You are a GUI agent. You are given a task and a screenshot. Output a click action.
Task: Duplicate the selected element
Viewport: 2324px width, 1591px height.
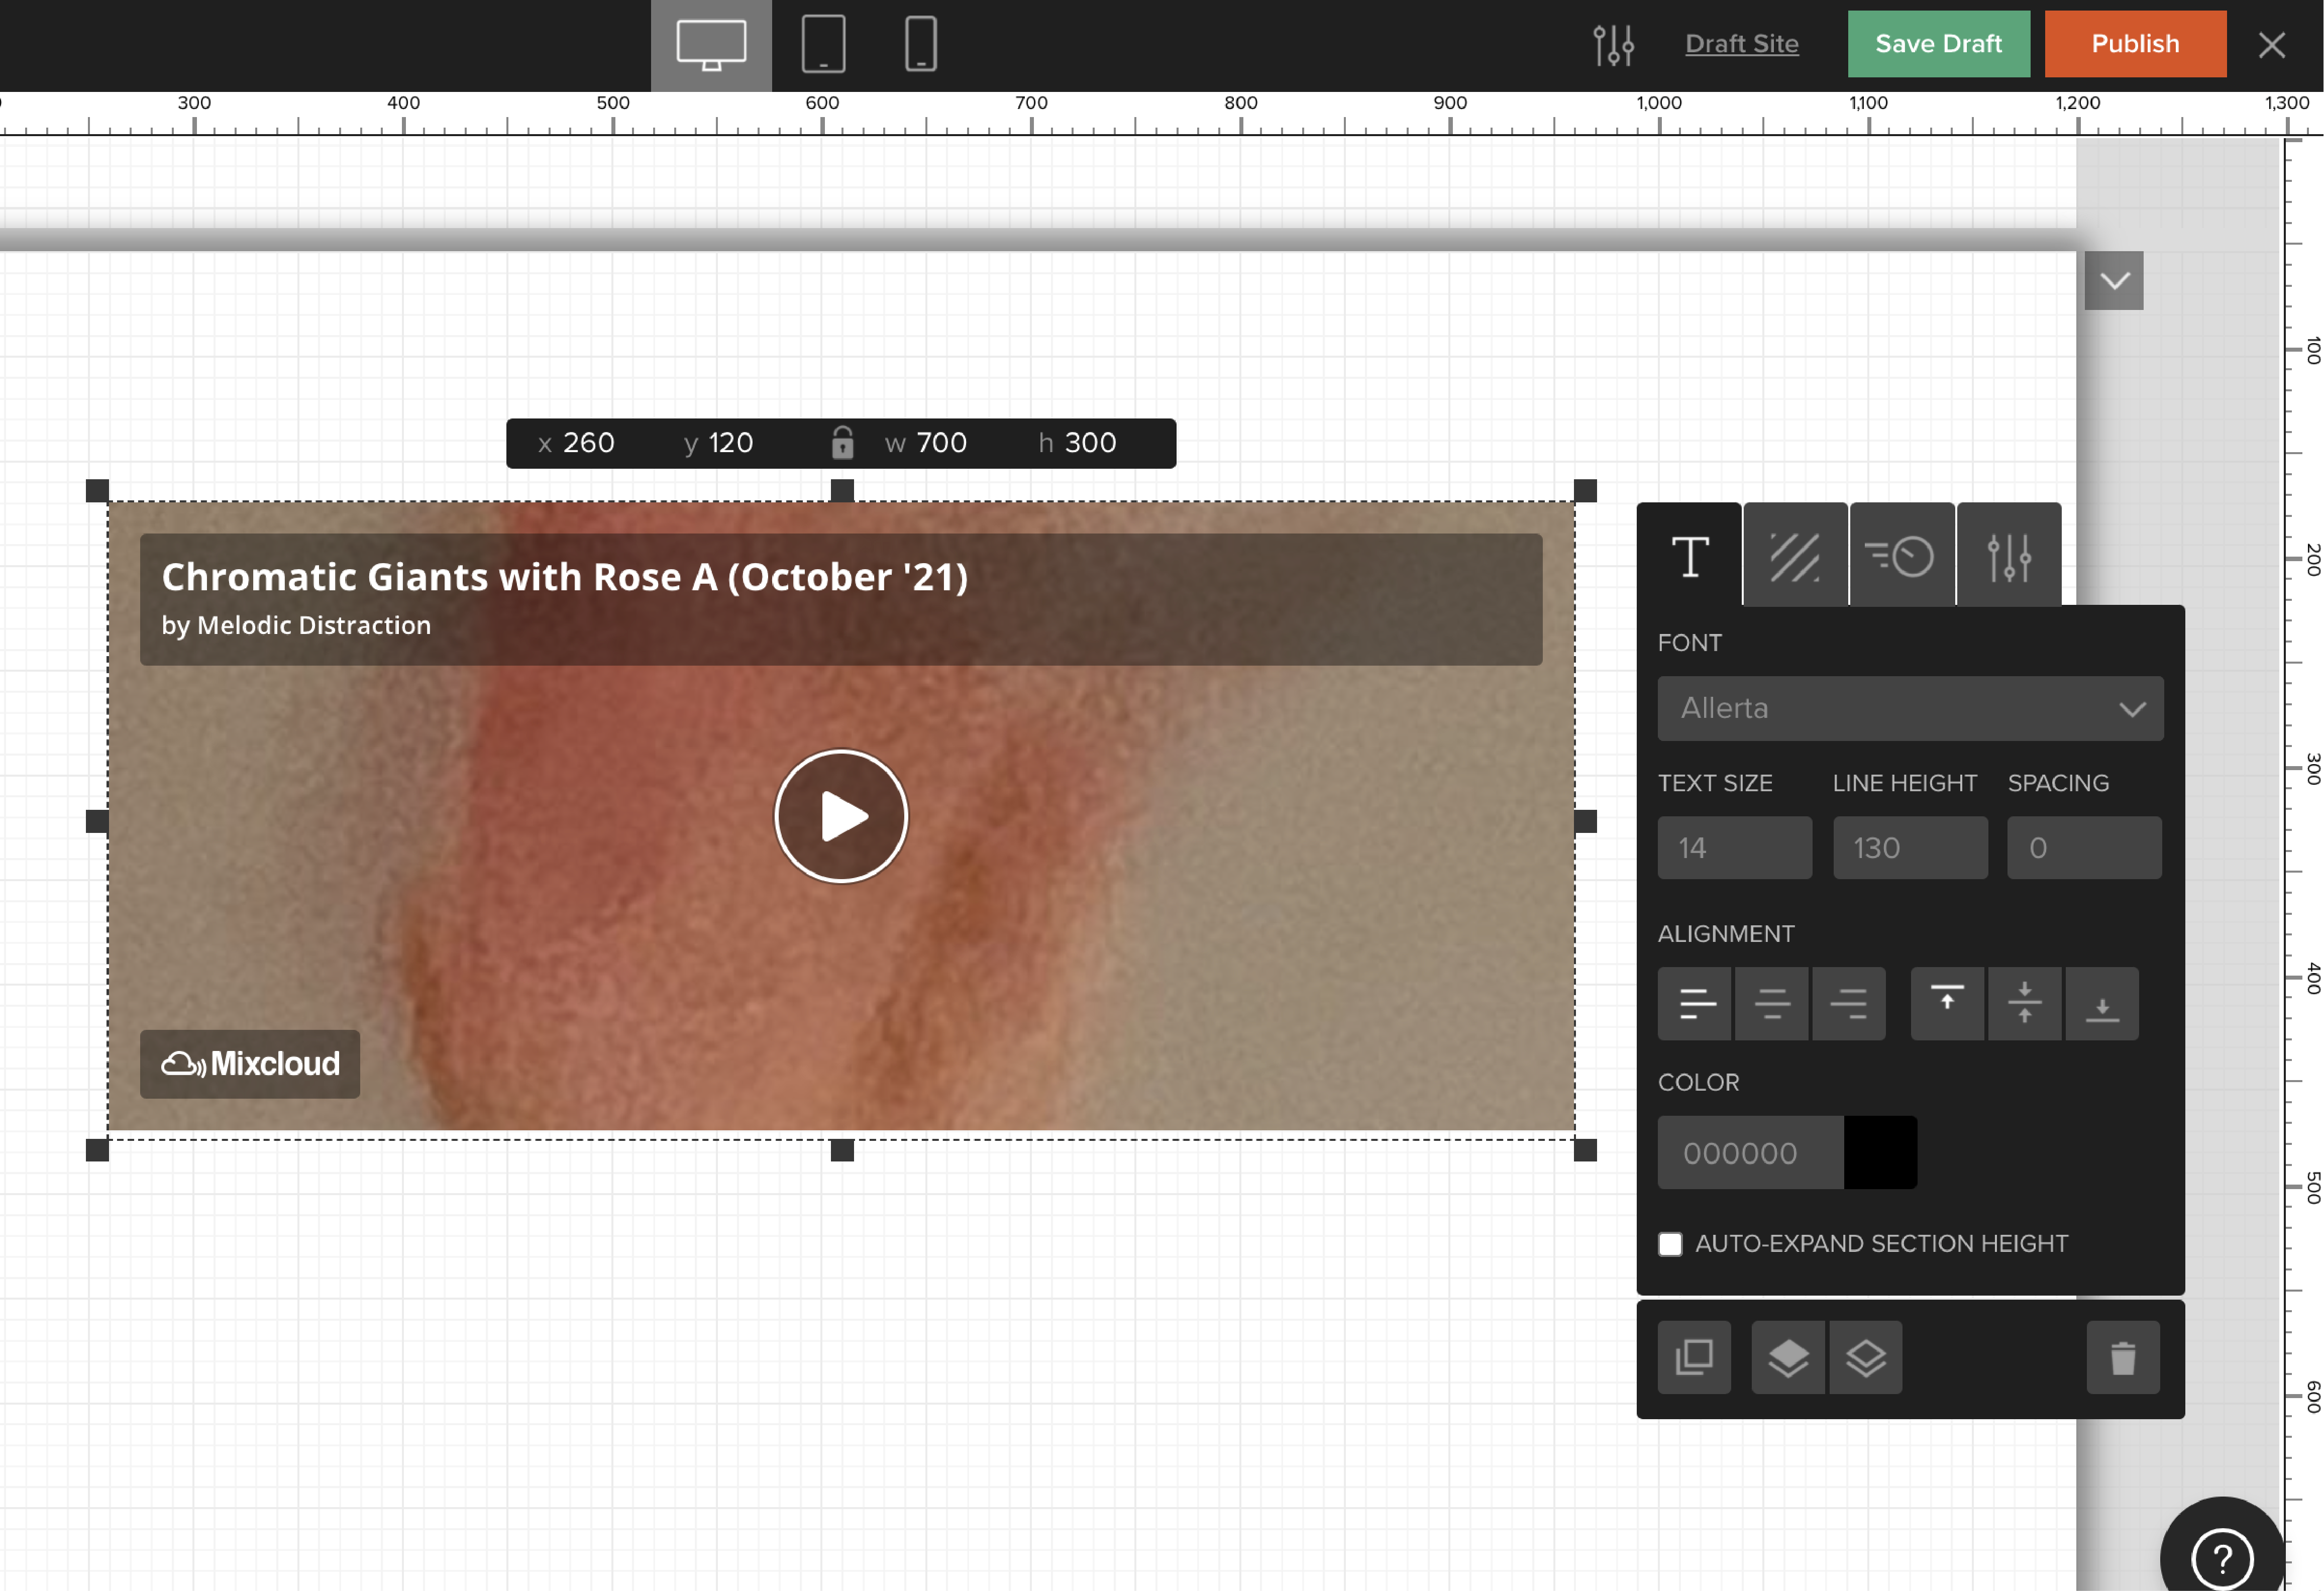(1694, 1357)
